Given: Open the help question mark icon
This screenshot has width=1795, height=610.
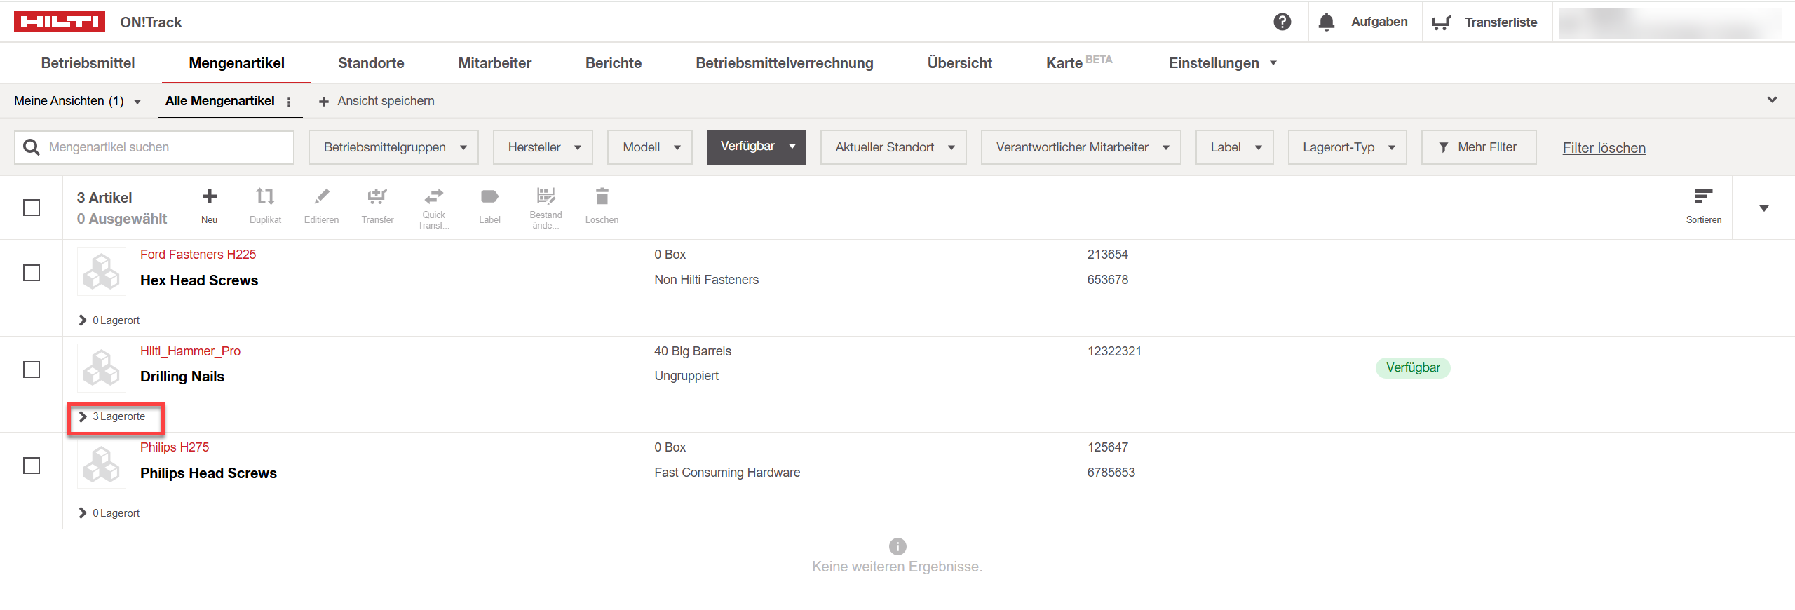Looking at the screenshot, I should click(x=1282, y=22).
